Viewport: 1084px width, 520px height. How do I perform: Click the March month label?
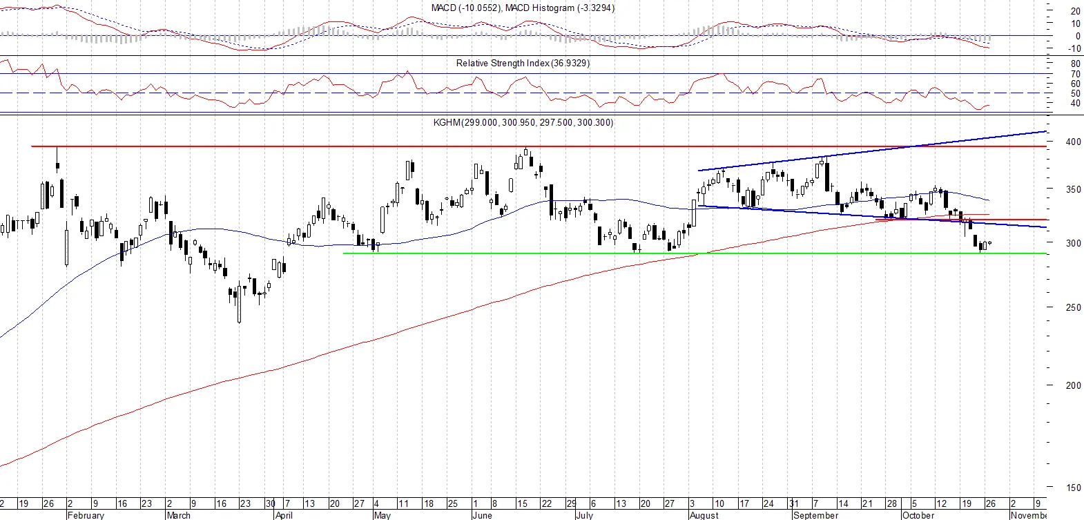tap(178, 515)
